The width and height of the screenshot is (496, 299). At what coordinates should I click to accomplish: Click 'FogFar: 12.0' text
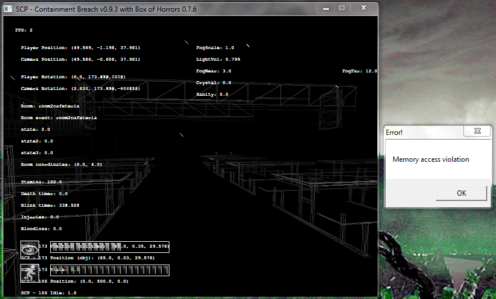360,71
